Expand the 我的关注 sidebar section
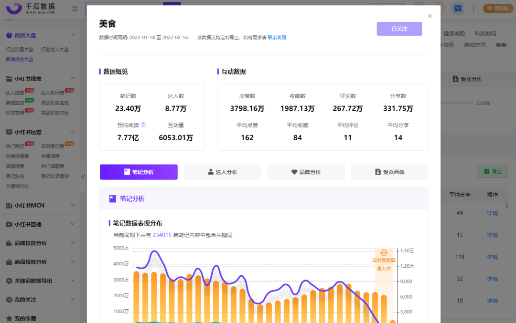 pos(73,299)
